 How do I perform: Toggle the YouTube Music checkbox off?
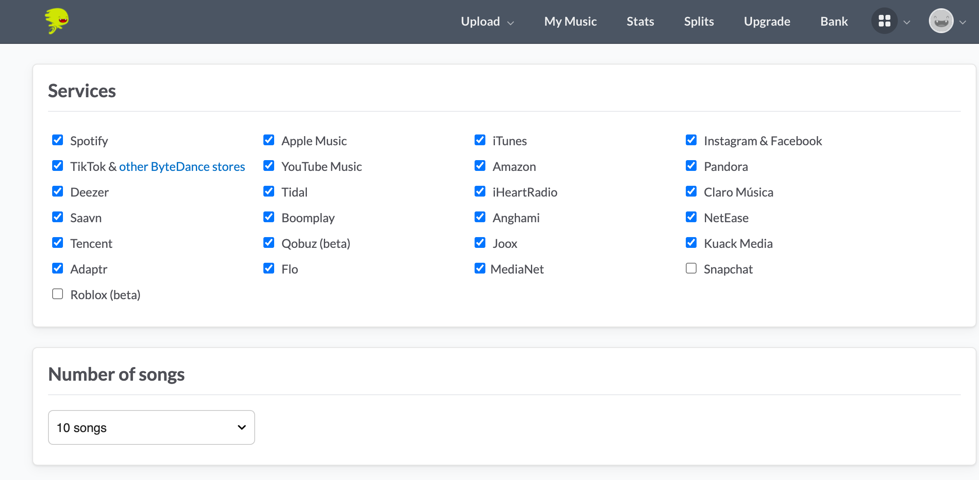(269, 166)
